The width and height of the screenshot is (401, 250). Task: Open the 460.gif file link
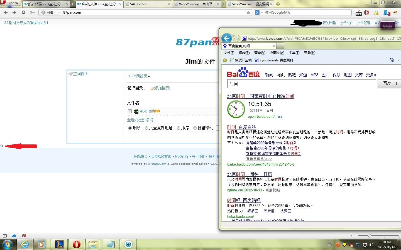146,111
